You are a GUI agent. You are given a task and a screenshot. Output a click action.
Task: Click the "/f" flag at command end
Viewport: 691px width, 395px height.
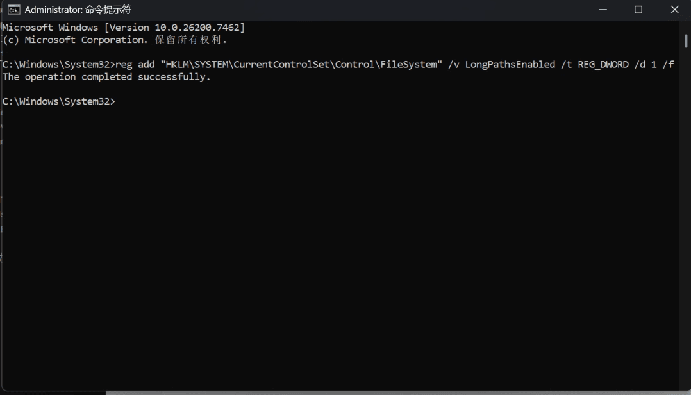pos(669,65)
